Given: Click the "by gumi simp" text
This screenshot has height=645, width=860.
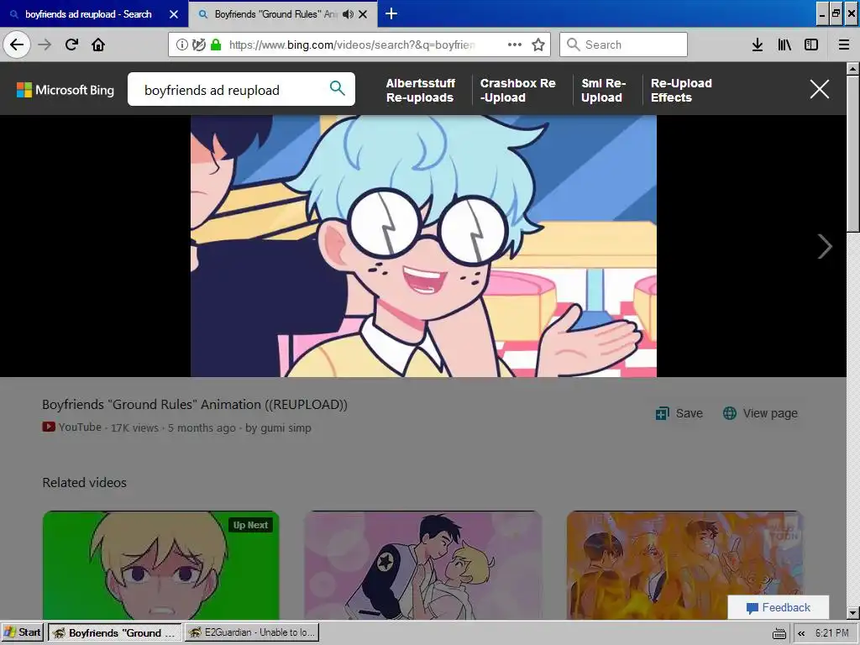Looking at the screenshot, I should [x=278, y=427].
